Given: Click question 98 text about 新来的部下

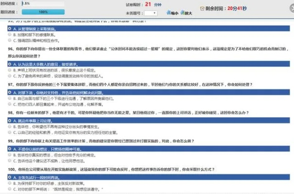Looking at the screenshot, I should [x=128, y=113].
